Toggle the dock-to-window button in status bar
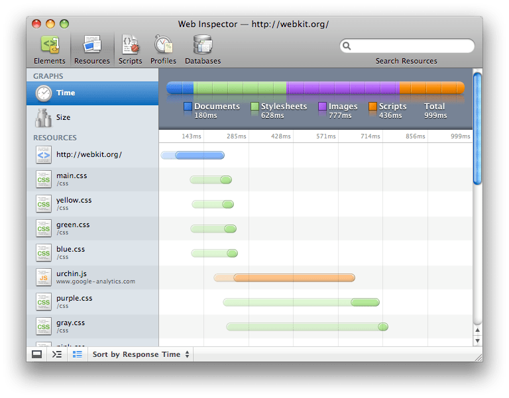Screen dimensions: 509x398 (37, 354)
